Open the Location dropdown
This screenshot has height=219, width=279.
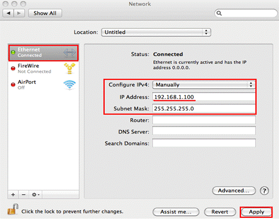pos(156,32)
